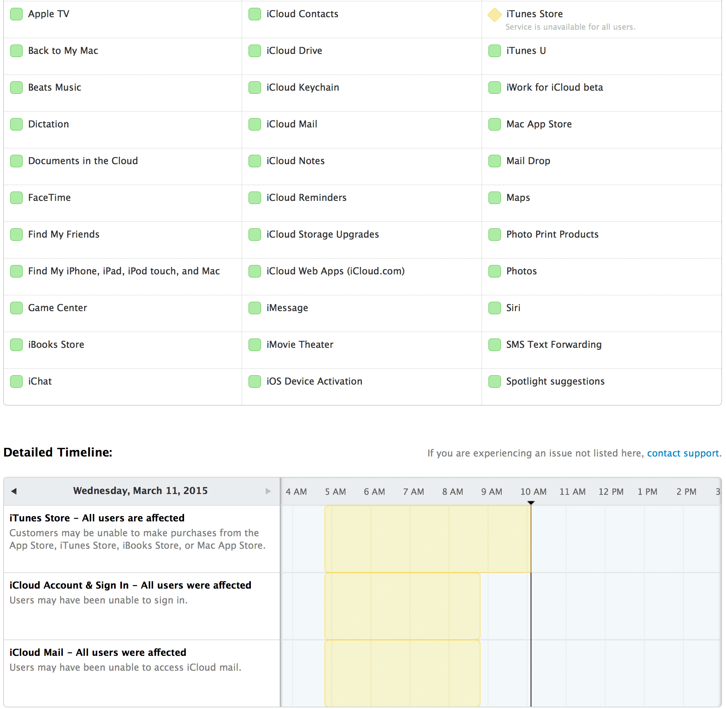Click the iChat service label
The image size is (726, 709).
[x=40, y=381]
